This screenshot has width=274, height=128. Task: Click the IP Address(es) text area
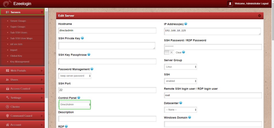[x=213, y=31]
